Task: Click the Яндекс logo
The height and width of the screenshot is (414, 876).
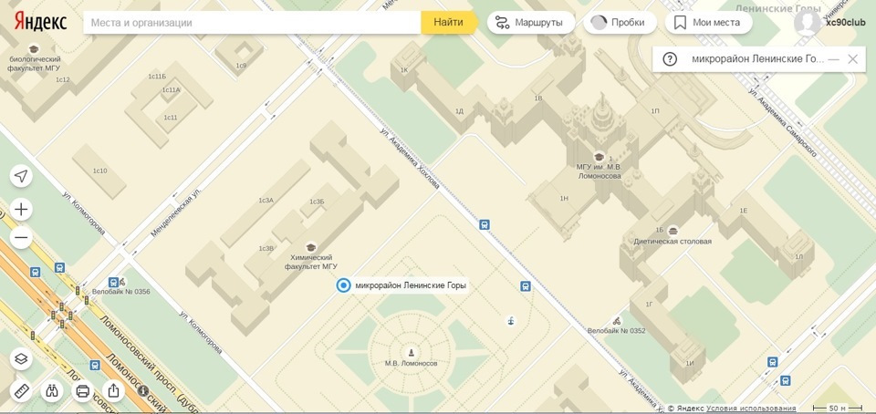Action: 40,22
